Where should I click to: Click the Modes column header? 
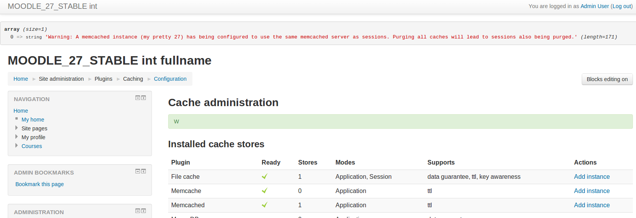345,162
